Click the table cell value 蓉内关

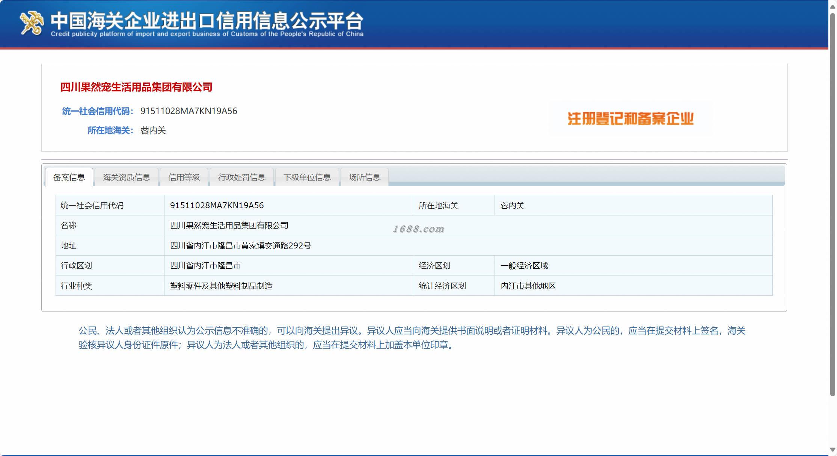pyautogui.click(x=513, y=205)
